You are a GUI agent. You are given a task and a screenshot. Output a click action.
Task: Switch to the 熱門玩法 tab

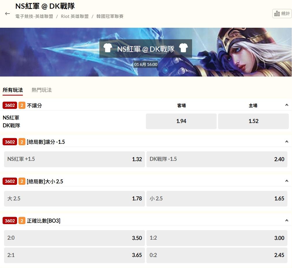[42, 90]
